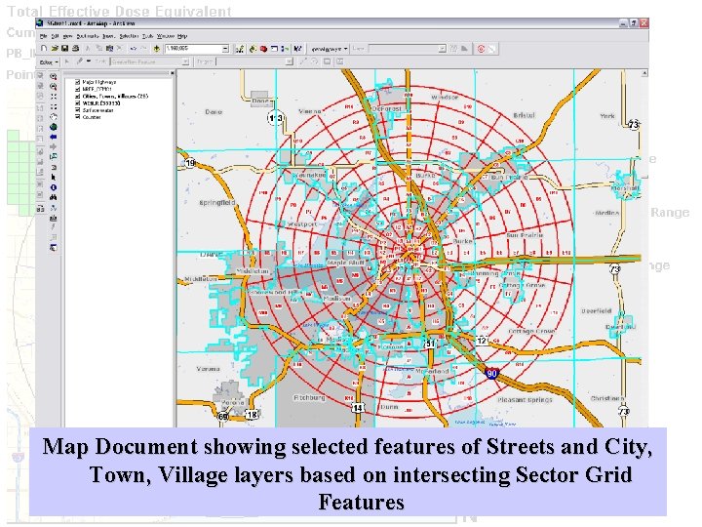Select the Pan hand tool
The width and height of the screenshot is (702, 527).
coord(54,117)
